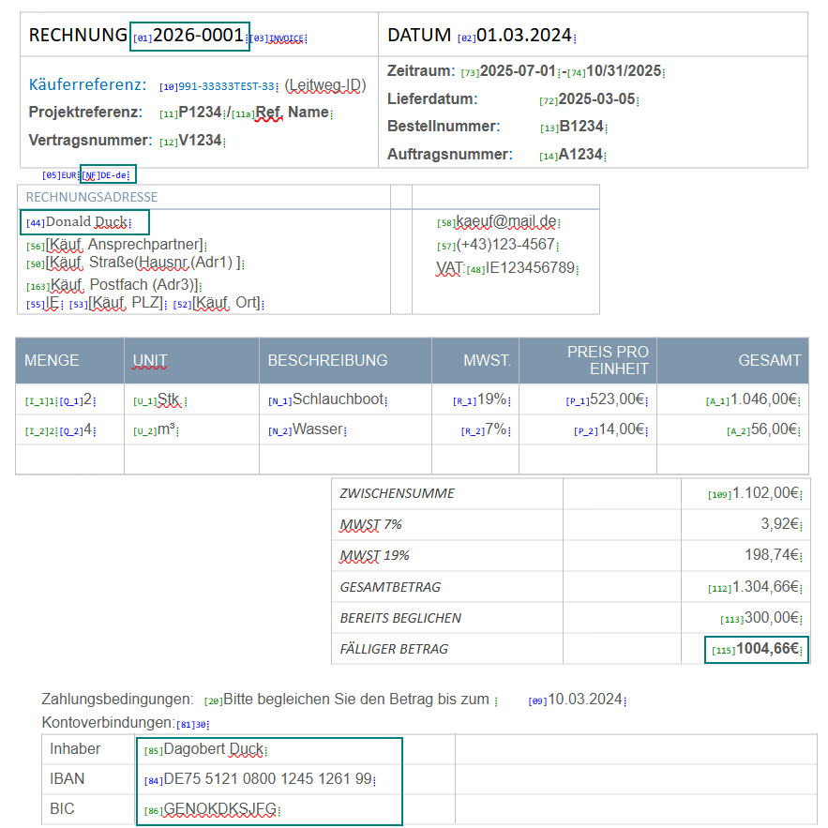
Task: Click the amount due 1004,66€
Action: coord(769,649)
